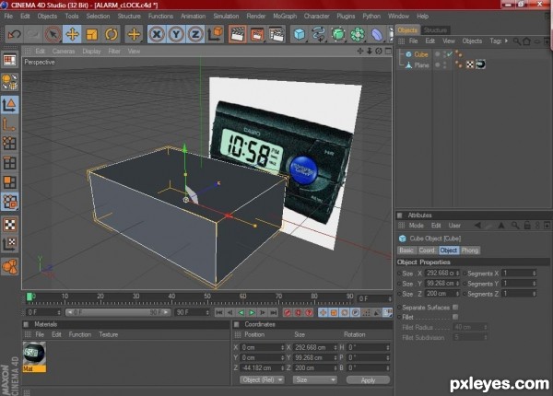553x396 pixels.
Task: Enable the Separate Surfaces checkbox
Action: [x=455, y=308]
